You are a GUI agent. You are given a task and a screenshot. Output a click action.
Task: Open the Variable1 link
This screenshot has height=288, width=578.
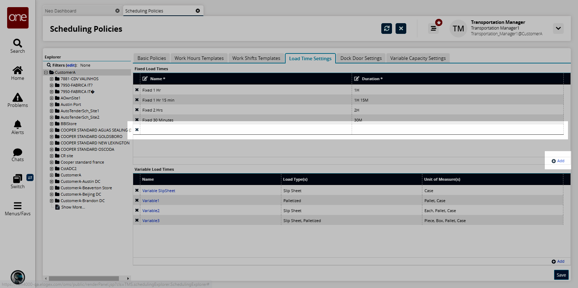pyautogui.click(x=151, y=201)
